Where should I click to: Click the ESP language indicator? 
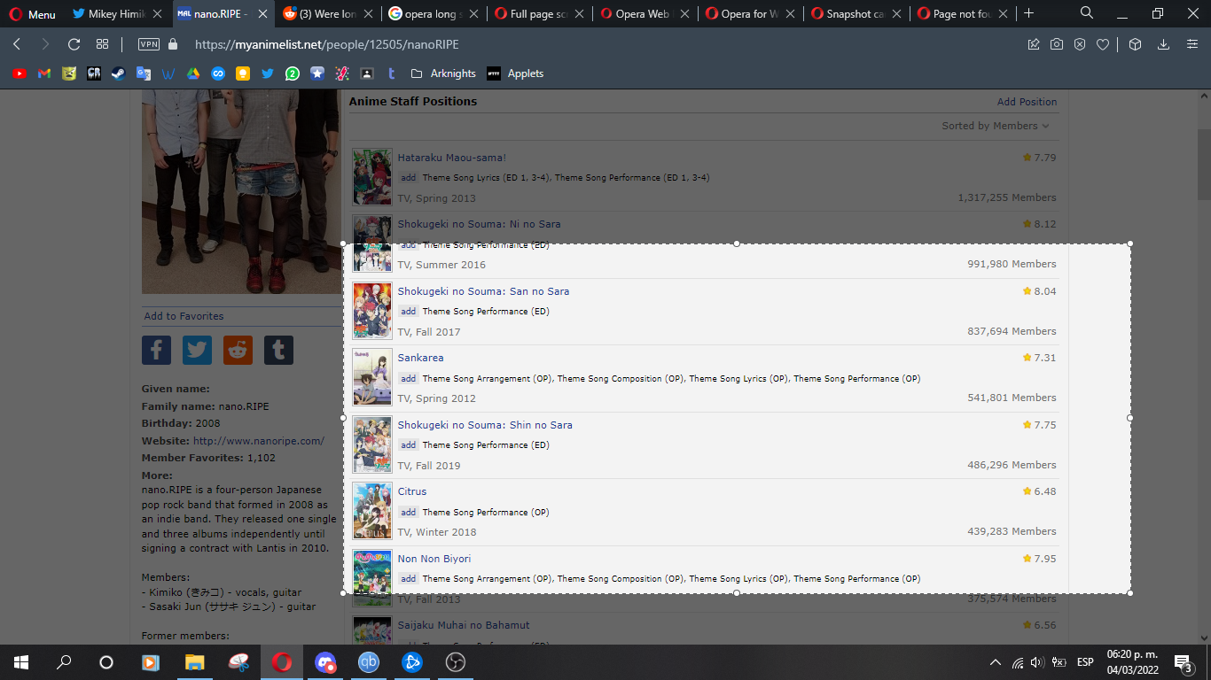click(1085, 662)
